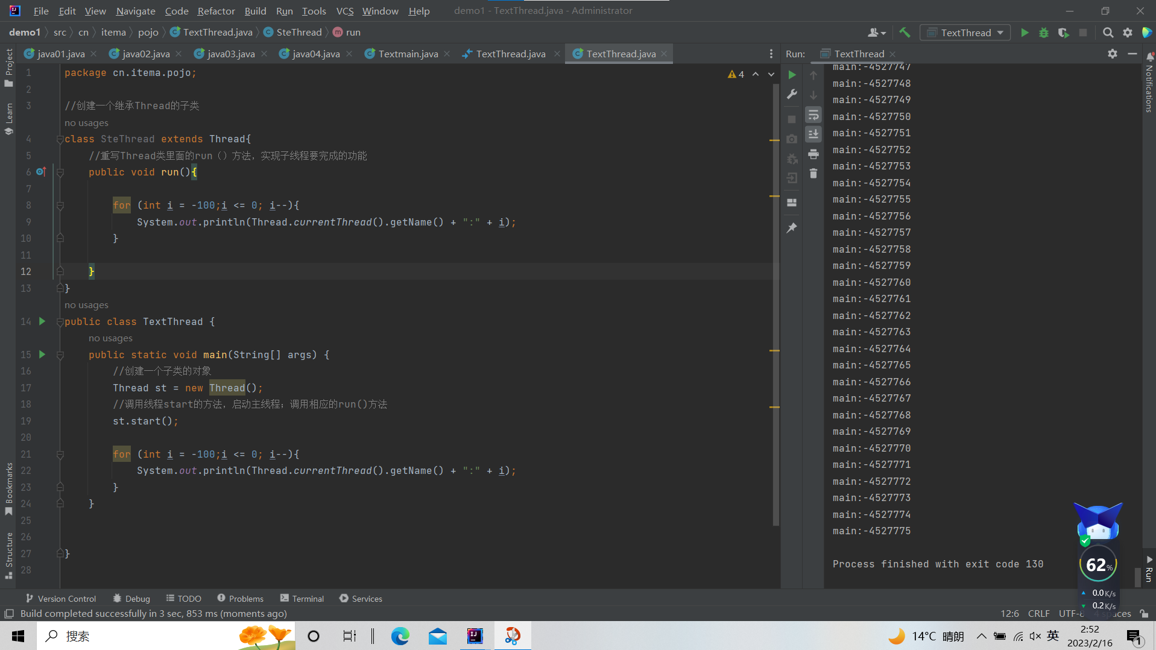Run with coverage from the top toolbar
This screenshot has height=650, width=1156.
pyautogui.click(x=1063, y=33)
